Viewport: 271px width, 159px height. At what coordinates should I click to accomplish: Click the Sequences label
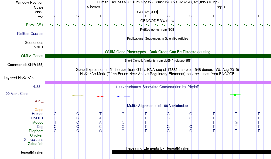click(34, 43)
